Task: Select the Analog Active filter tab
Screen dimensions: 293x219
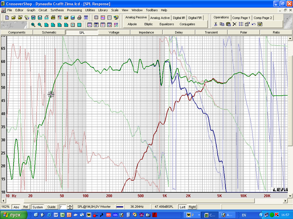Action: click(x=160, y=18)
